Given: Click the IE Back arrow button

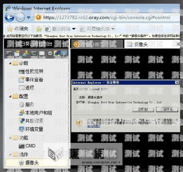Looking at the screenshot, I should (9, 18).
